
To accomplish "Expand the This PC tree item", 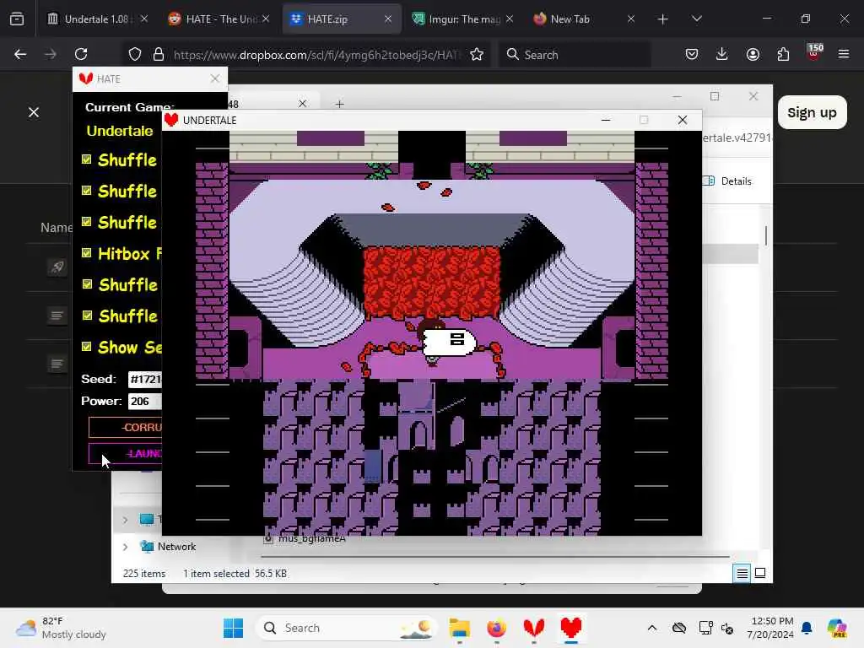I will [x=125, y=520].
